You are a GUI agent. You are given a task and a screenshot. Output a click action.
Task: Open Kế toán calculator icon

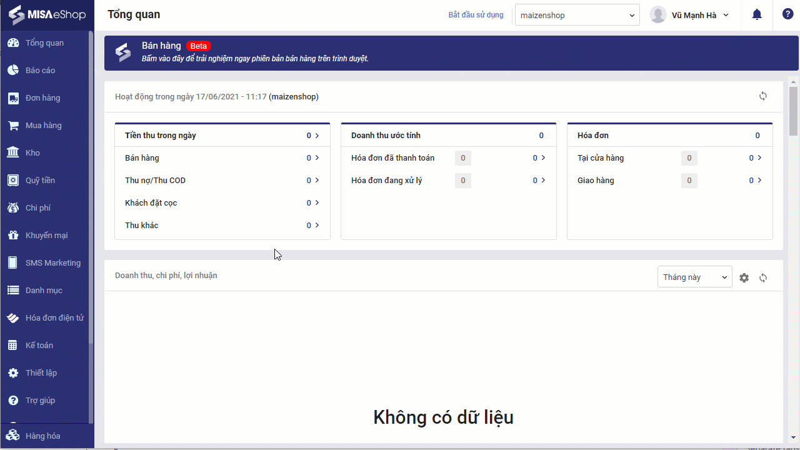pos(13,346)
